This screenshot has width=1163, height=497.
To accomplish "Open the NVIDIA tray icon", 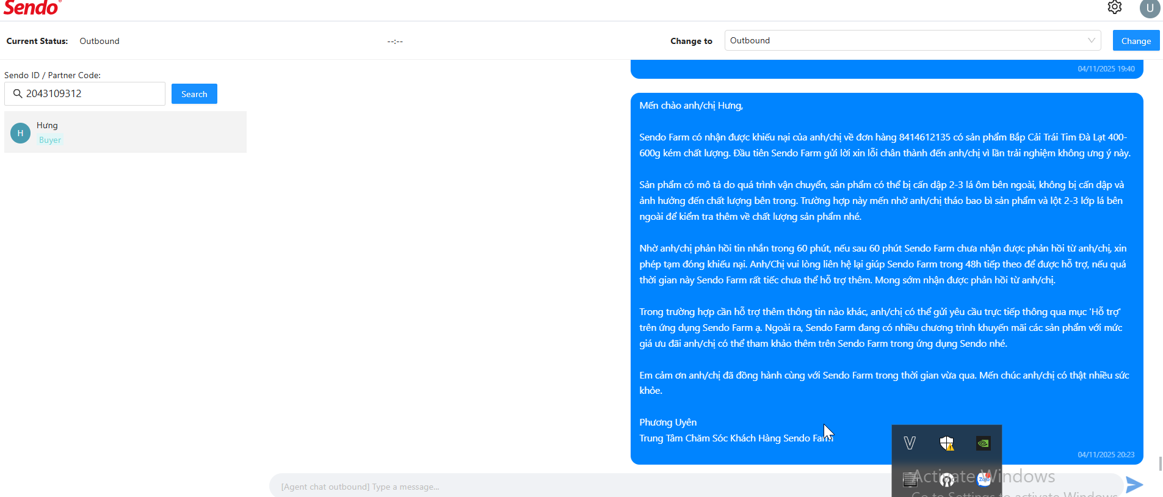I will (984, 443).
